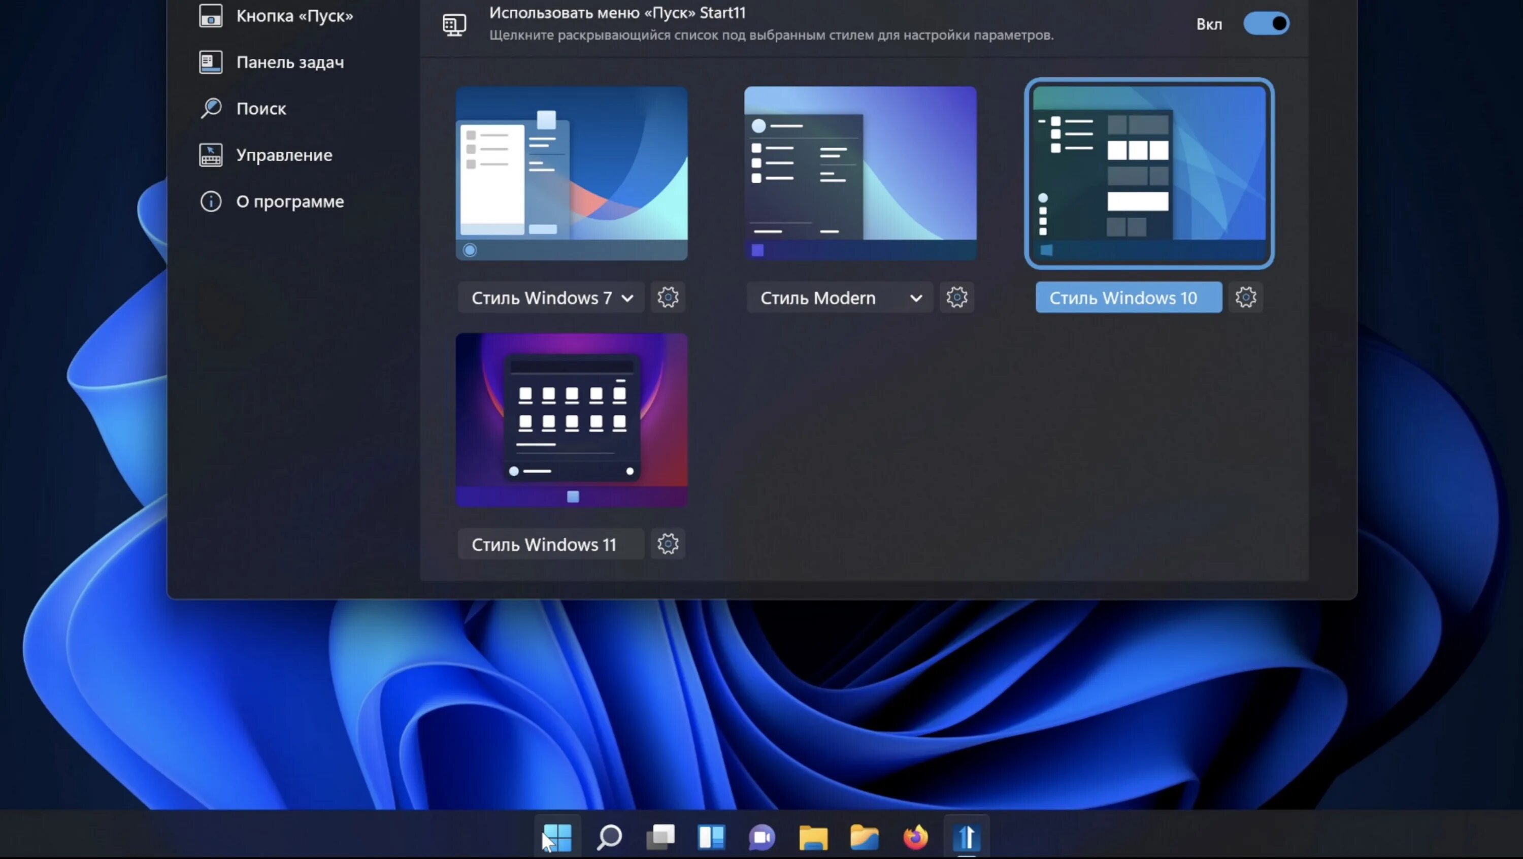
Task: Choose the Modern style preview thumbnail
Action: [x=859, y=173]
